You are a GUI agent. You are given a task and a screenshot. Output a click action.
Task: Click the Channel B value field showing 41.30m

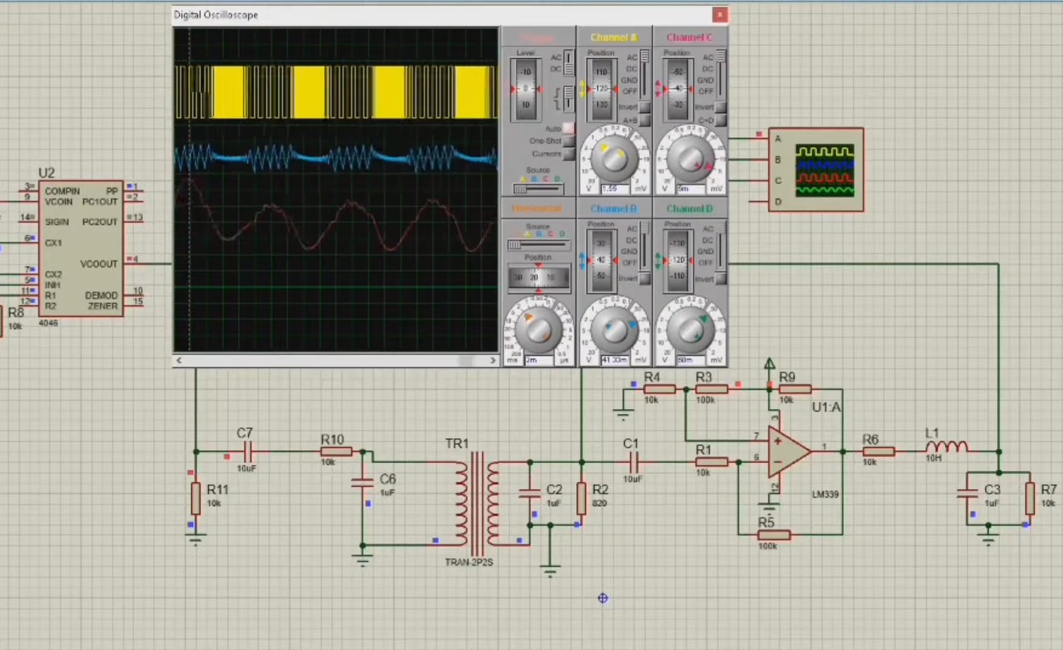614,358
